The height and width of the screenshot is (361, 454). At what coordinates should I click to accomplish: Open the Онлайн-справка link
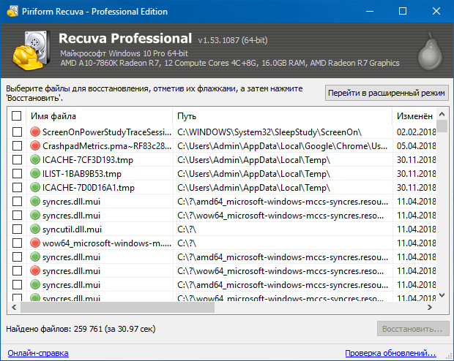(38, 353)
